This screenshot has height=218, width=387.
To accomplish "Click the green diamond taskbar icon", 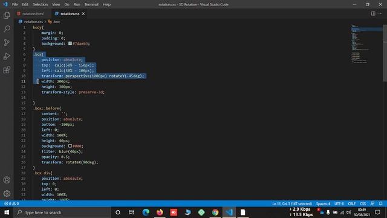I will pyautogui.click(x=201, y=213).
